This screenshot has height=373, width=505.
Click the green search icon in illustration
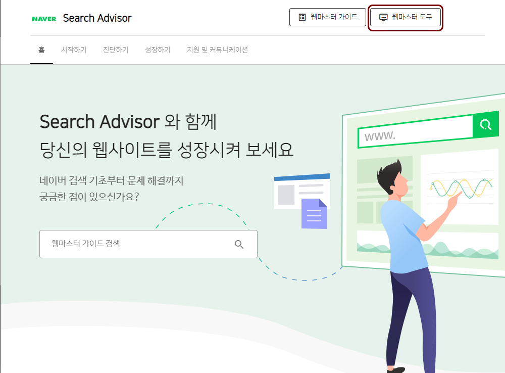point(486,124)
